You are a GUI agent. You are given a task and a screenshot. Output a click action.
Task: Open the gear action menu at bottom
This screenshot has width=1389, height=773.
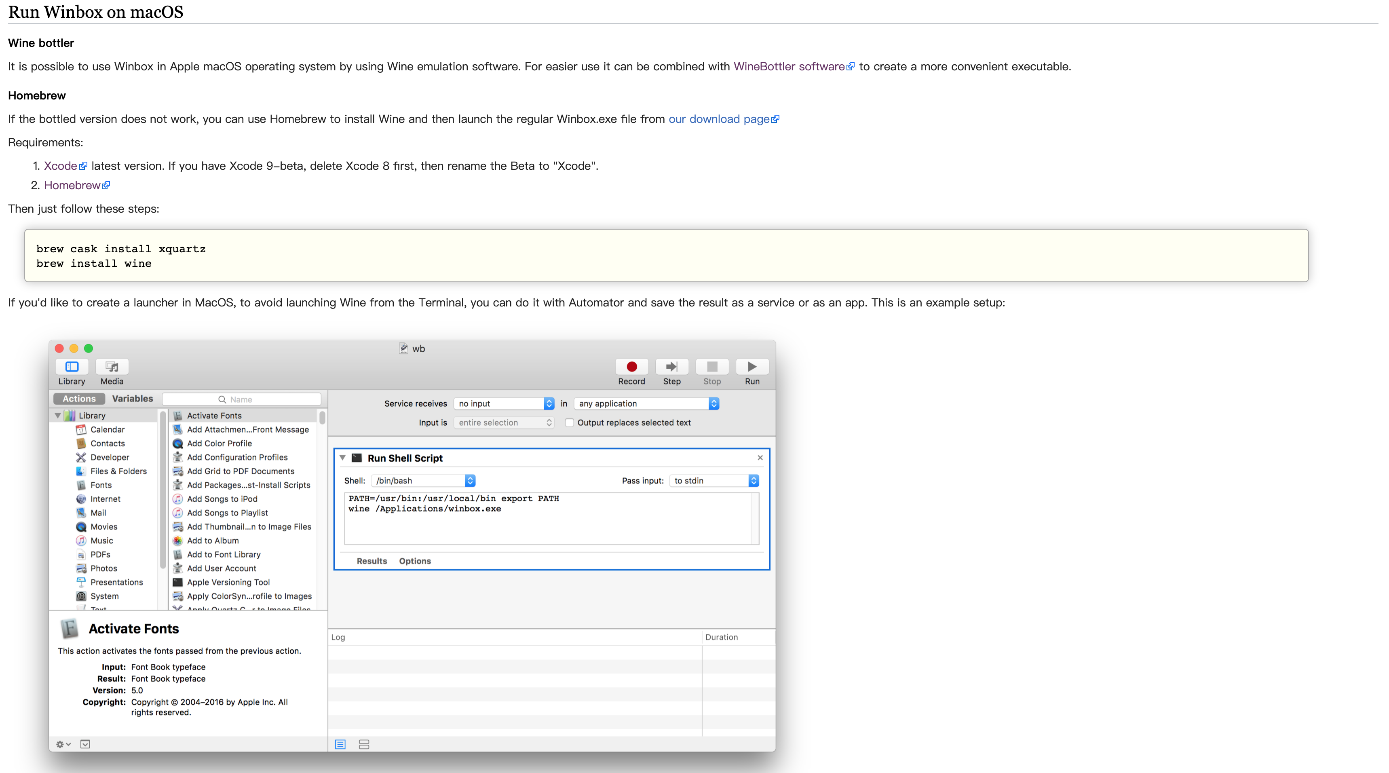pos(63,744)
